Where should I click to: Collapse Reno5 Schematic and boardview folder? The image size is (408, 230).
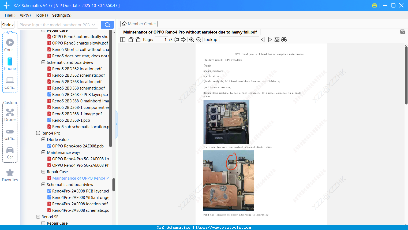(43, 62)
